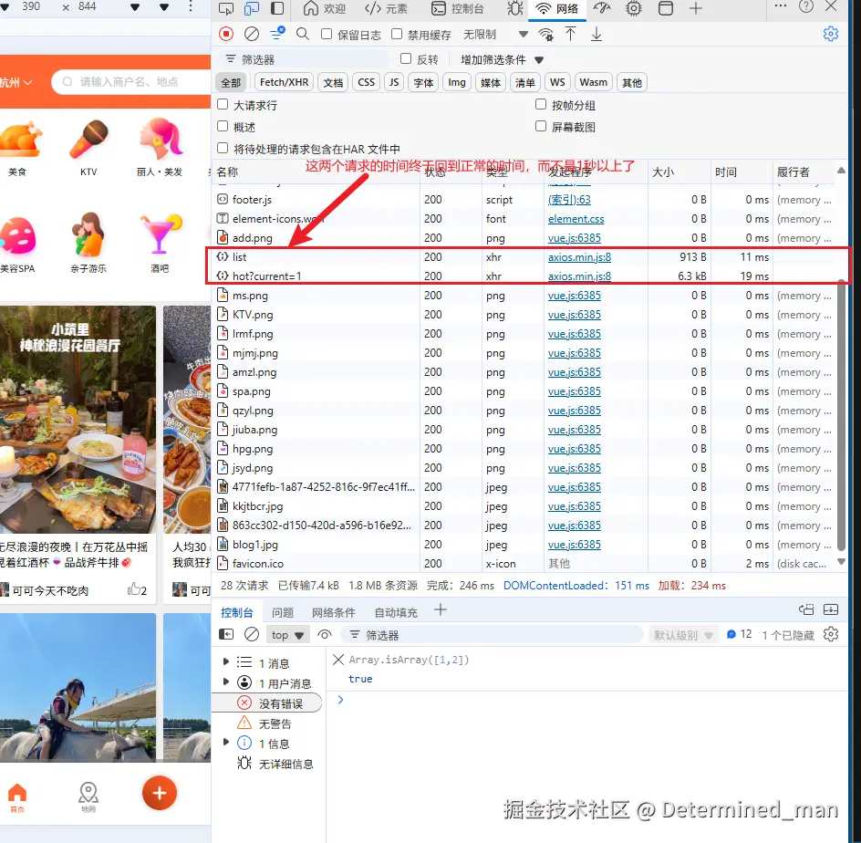Tap the map location icon
This screenshot has height=843, width=861.
pyautogui.click(x=88, y=797)
